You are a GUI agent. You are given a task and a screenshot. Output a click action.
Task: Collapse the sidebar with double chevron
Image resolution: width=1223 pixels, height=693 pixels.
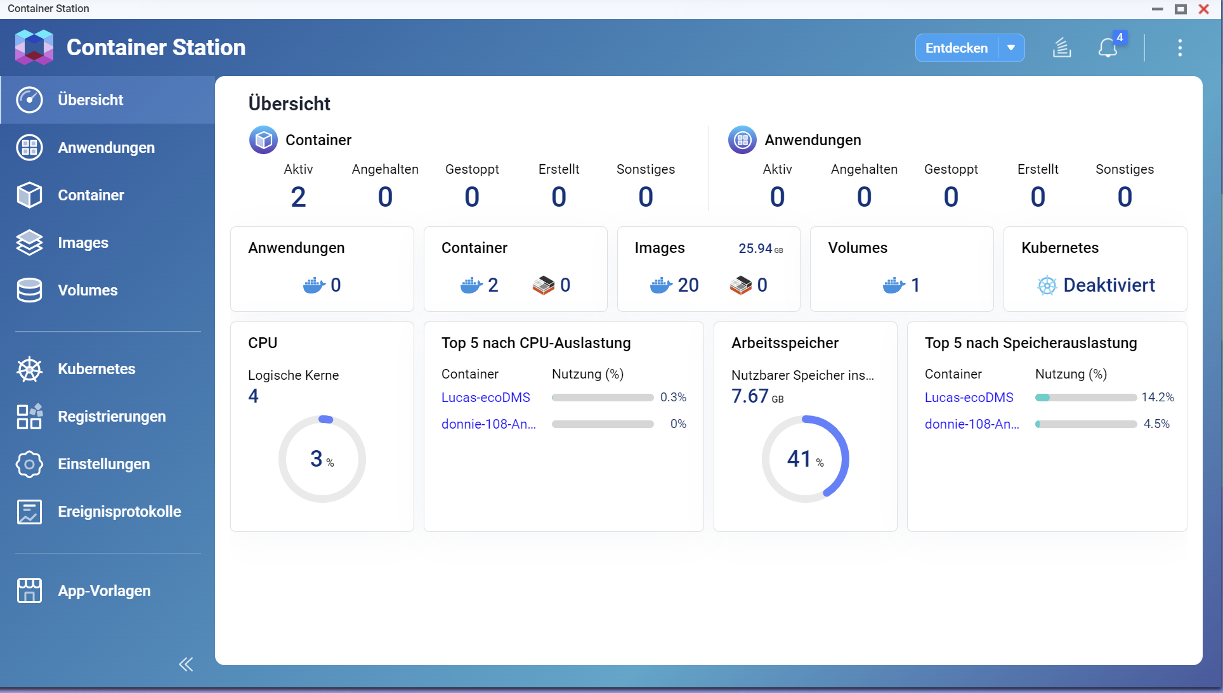186,664
